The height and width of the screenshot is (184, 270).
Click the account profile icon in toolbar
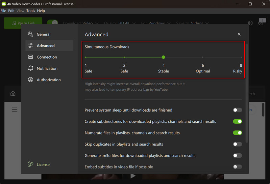coord(261,23)
